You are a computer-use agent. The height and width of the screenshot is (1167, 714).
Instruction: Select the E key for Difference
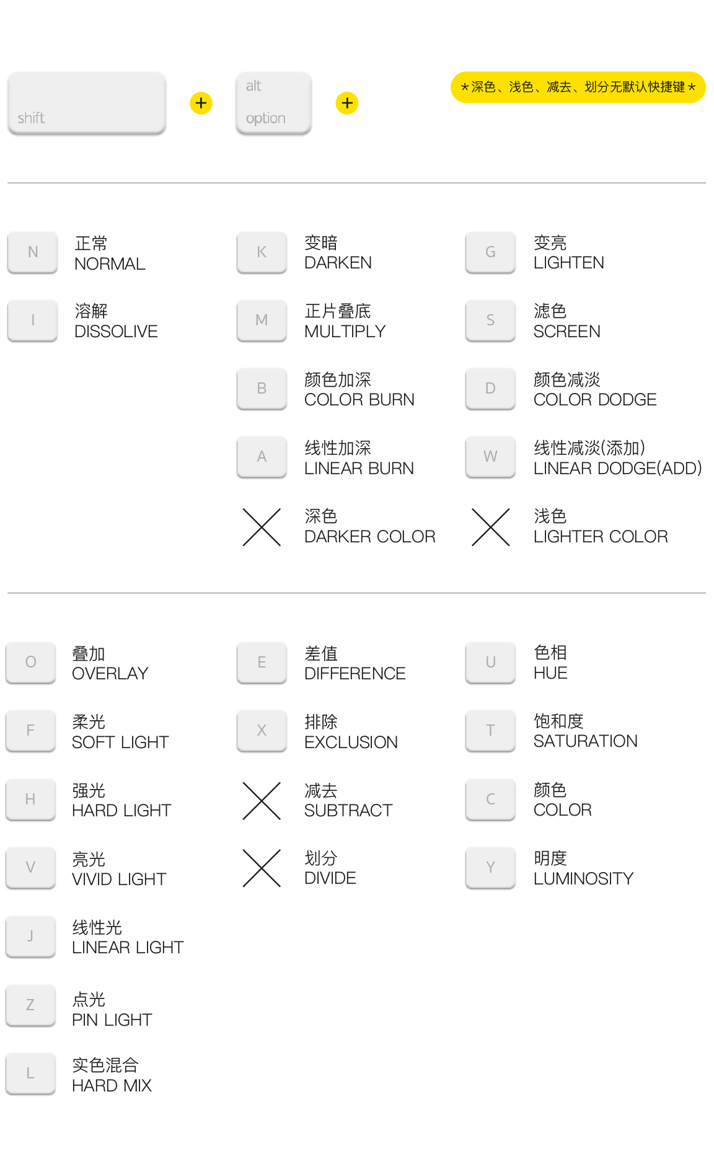262,663
